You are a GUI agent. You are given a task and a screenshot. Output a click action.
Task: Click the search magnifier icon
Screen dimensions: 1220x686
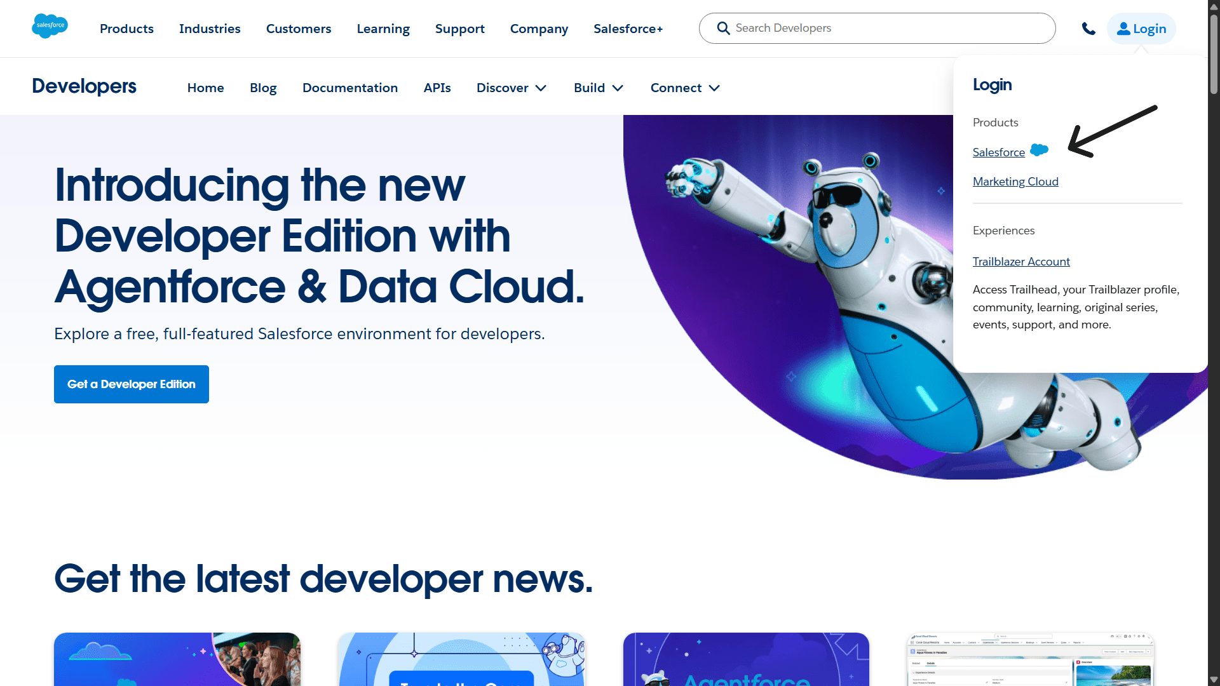(x=723, y=29)
